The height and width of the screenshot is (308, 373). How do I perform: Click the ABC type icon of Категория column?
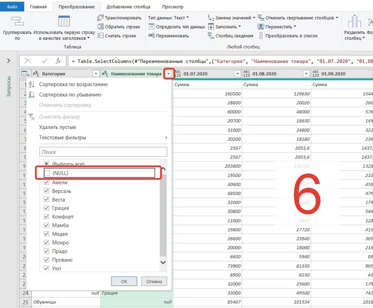[x=36, y=74]
